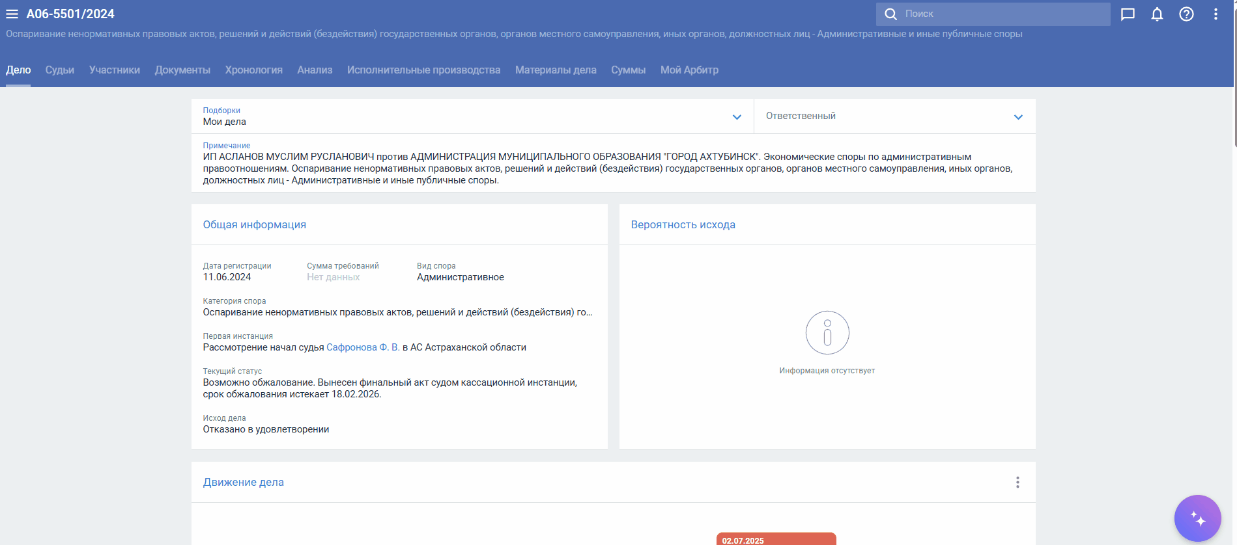Viewport: 1237px width, 545px height.
Task: Click into the Поиск search field
Action: (x=1003, y=14)
